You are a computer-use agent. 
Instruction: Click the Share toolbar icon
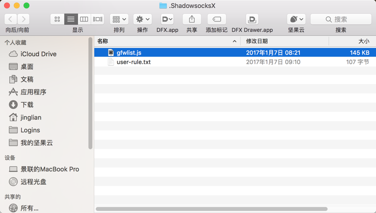[x=191, y=19]
